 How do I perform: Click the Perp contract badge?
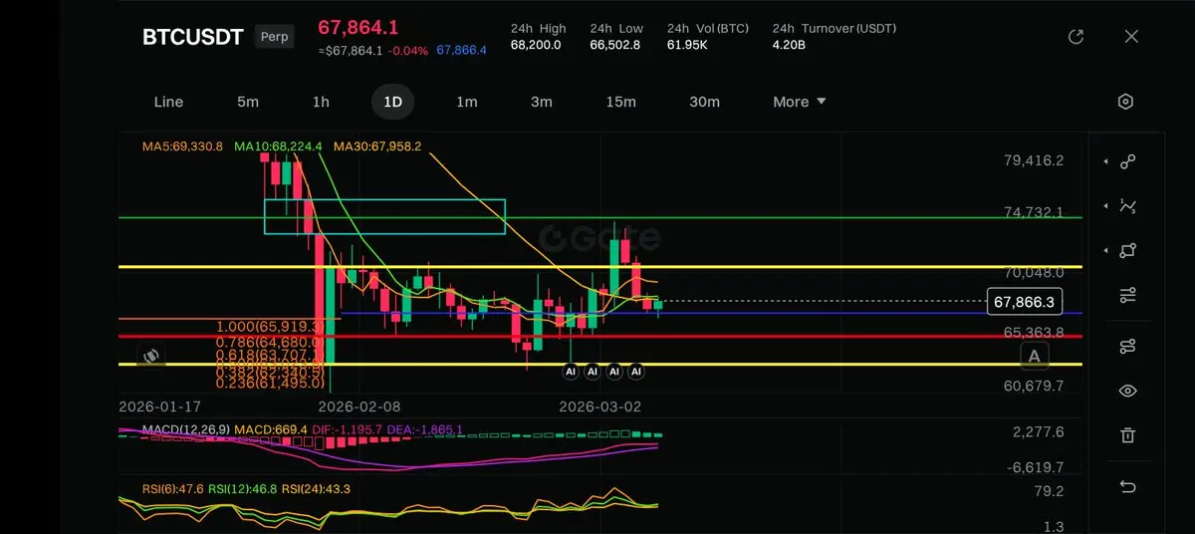point(275,37)
